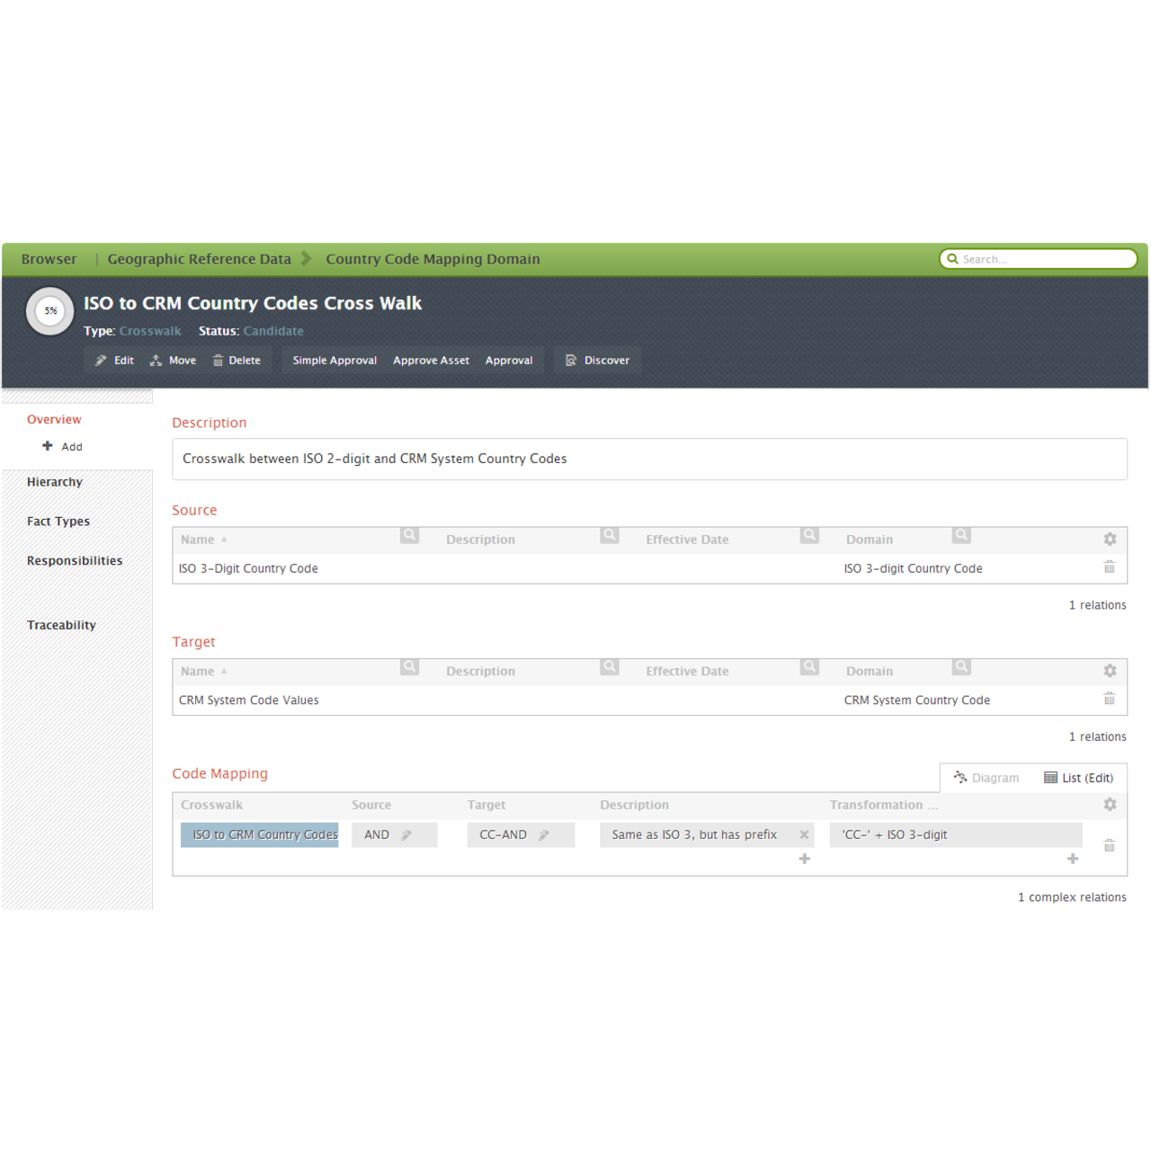Image resolution: width=1151 pixels, height=1151 pixels.
Task: Select the Edit pencil icon in the toolbar
Action: pos(99,360)
